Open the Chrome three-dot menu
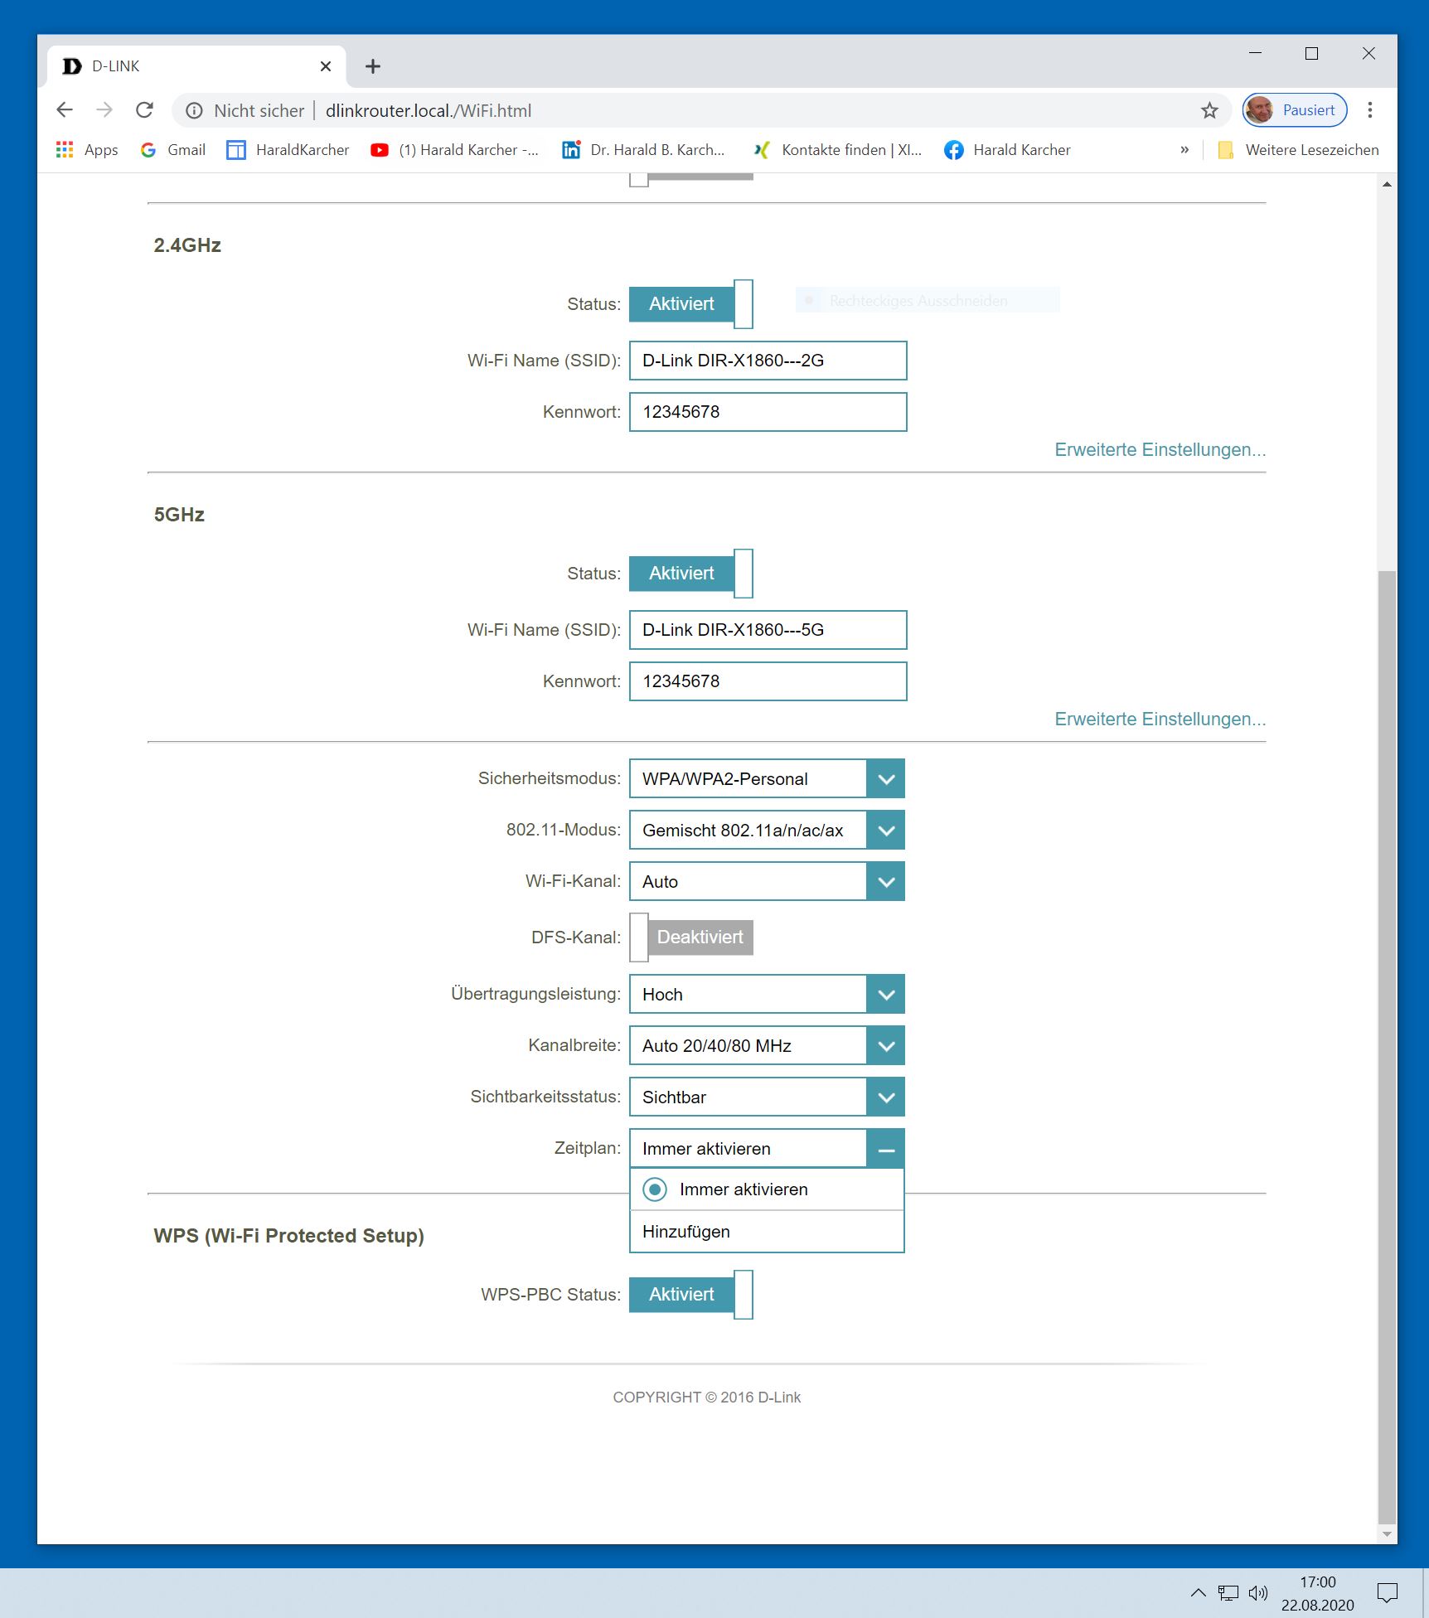 1370,110
